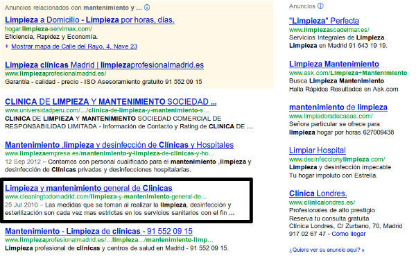This screenshot has width=416, height=258.
Task: Click text 'Limpieza en Madrid 91 643 19 19.'
Action: [x=338, y=46]
